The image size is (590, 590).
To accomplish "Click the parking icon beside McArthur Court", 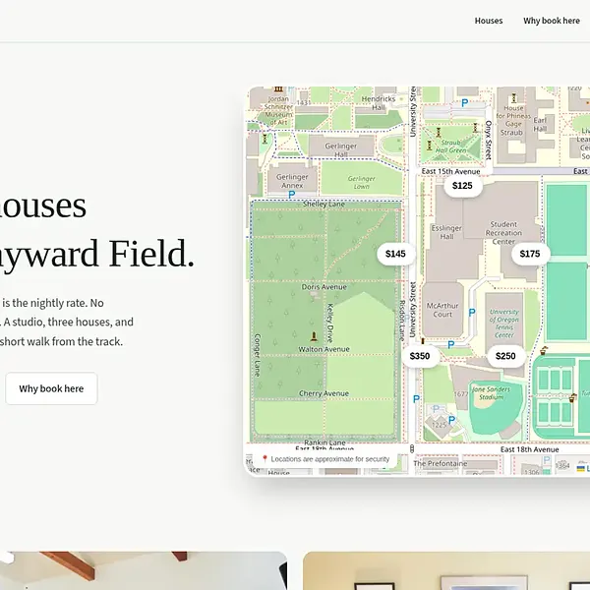I will [x=472, y=312].
